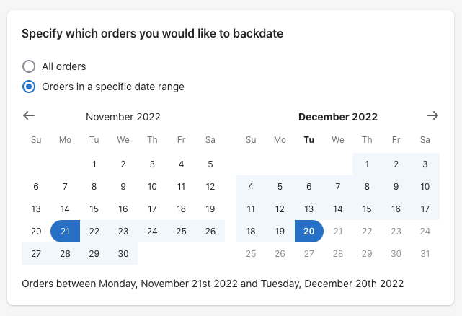
Task: Click the December 2022 month heading
Action: pos(338,117)
